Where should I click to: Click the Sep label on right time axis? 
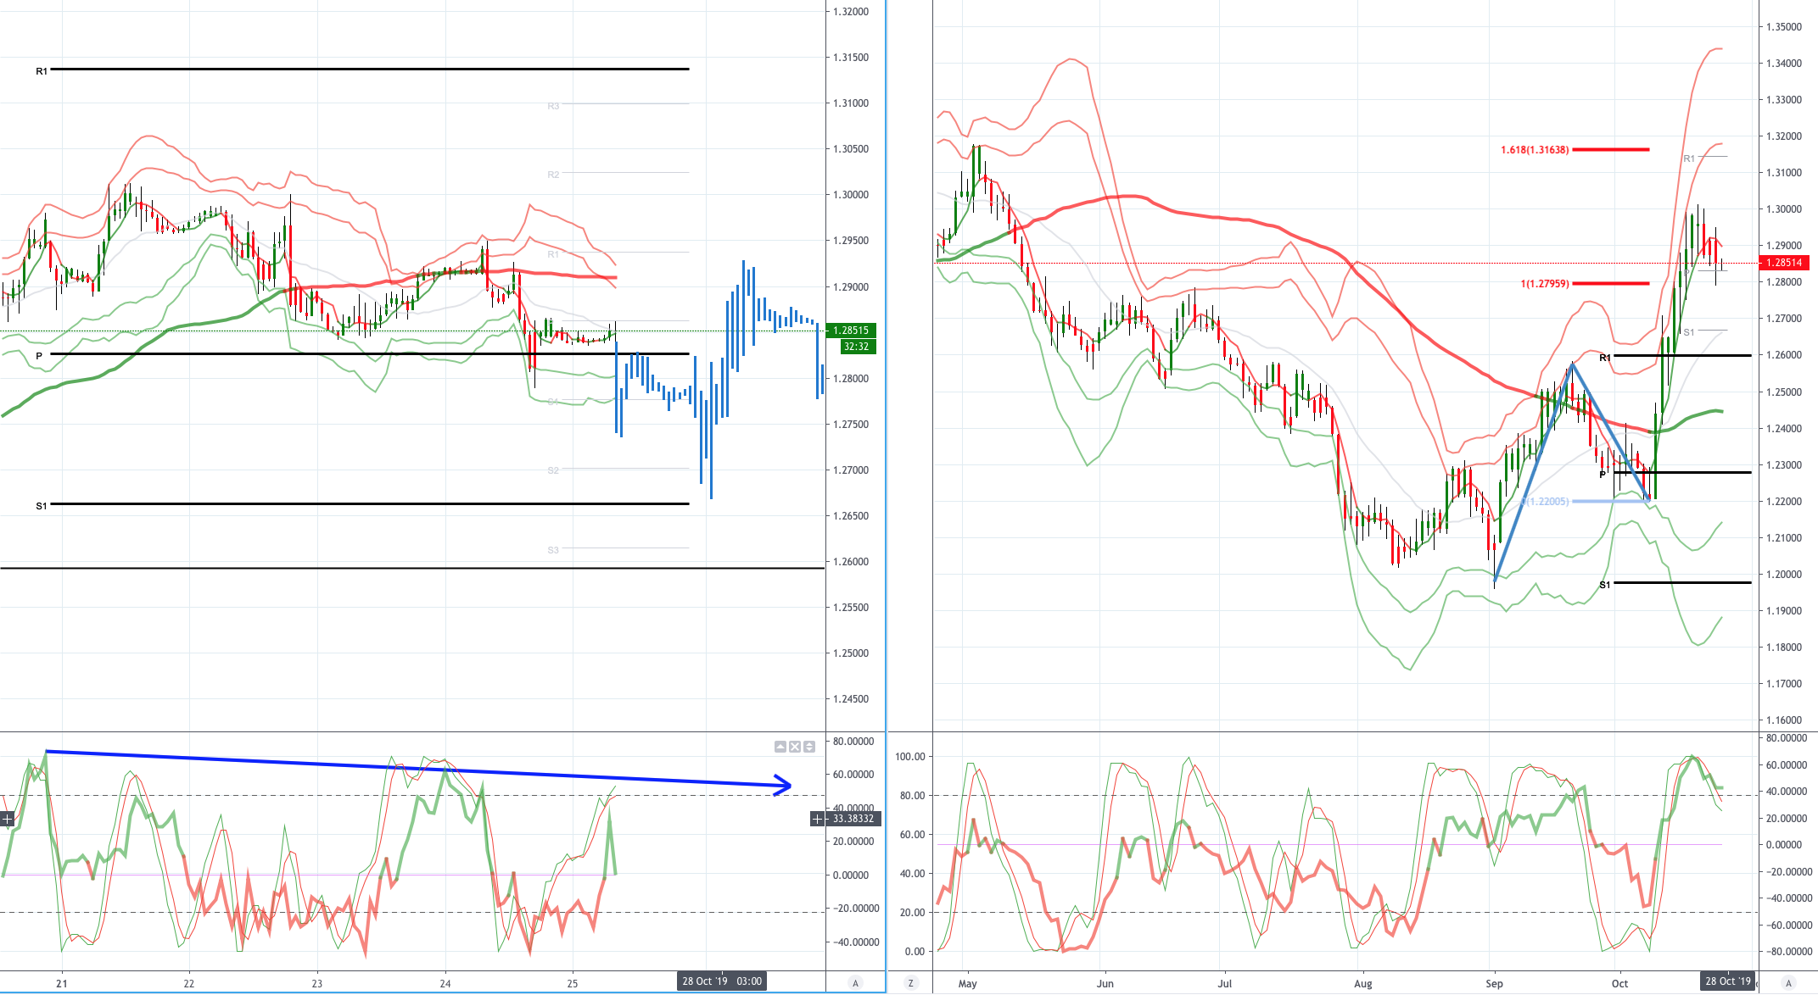pyautogui.click(x=1494, y=984)
